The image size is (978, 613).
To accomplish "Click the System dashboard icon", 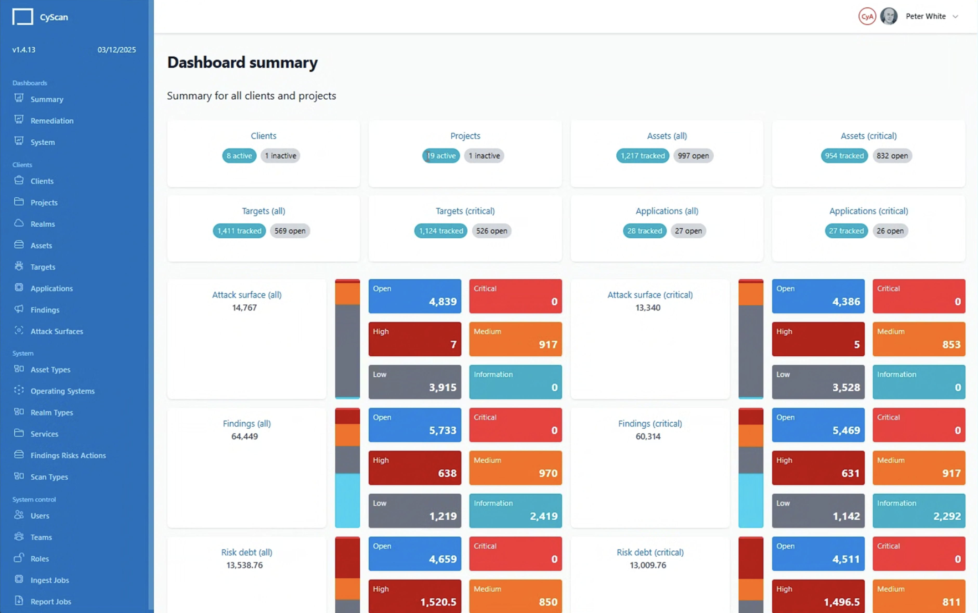I will (x=19, y=141).
